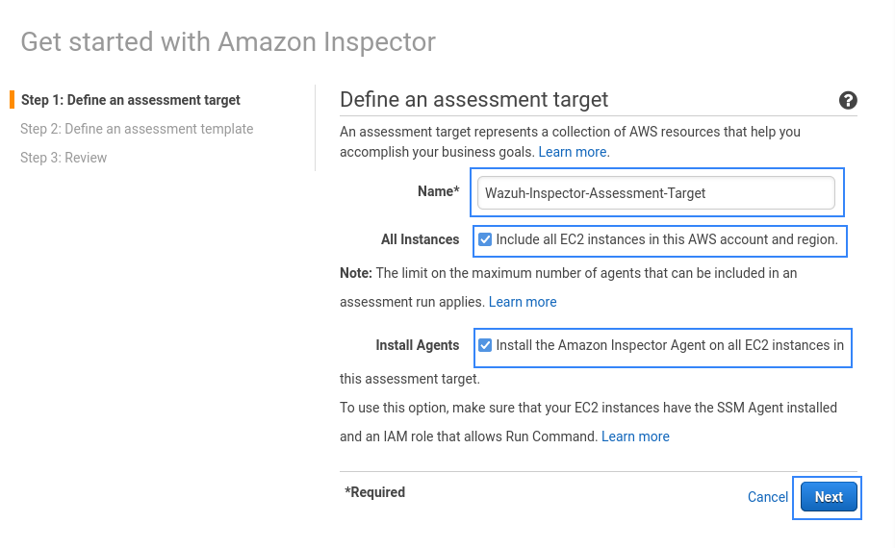Image resolution: width=895 pixels, height=548 pixels.
Task: Follow Learn more link about Run Command role
Action: (635, 436)
